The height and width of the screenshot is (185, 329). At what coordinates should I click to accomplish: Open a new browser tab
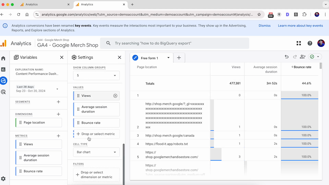tap(132, 4)
